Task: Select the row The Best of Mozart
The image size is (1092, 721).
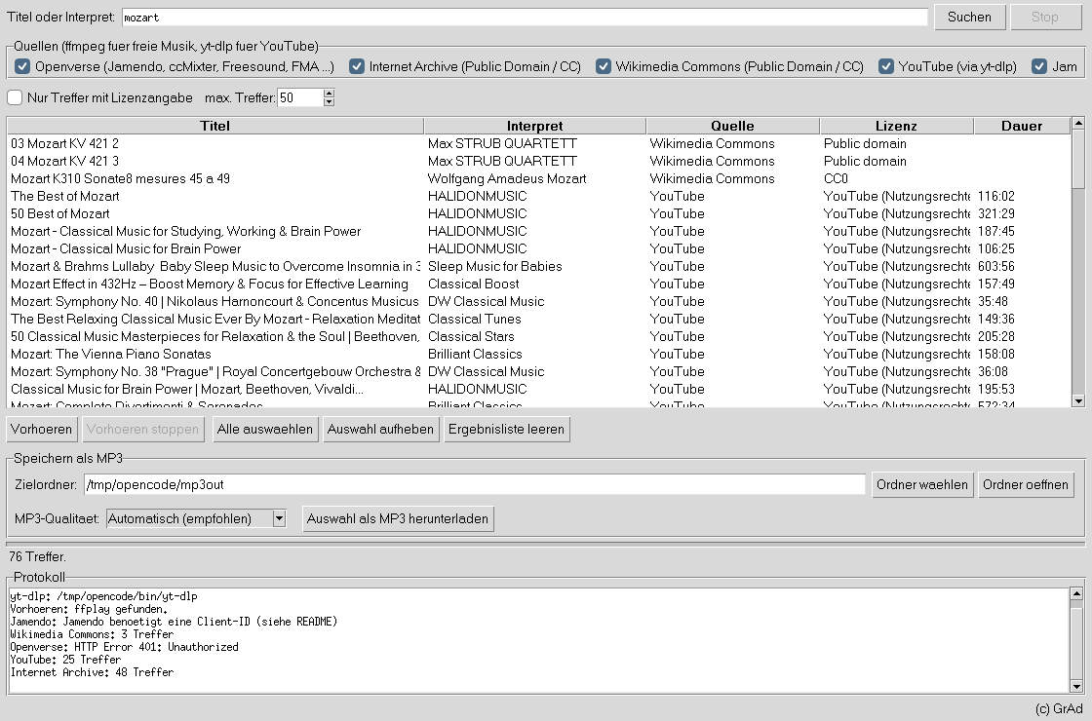Action: pos(538,196)
